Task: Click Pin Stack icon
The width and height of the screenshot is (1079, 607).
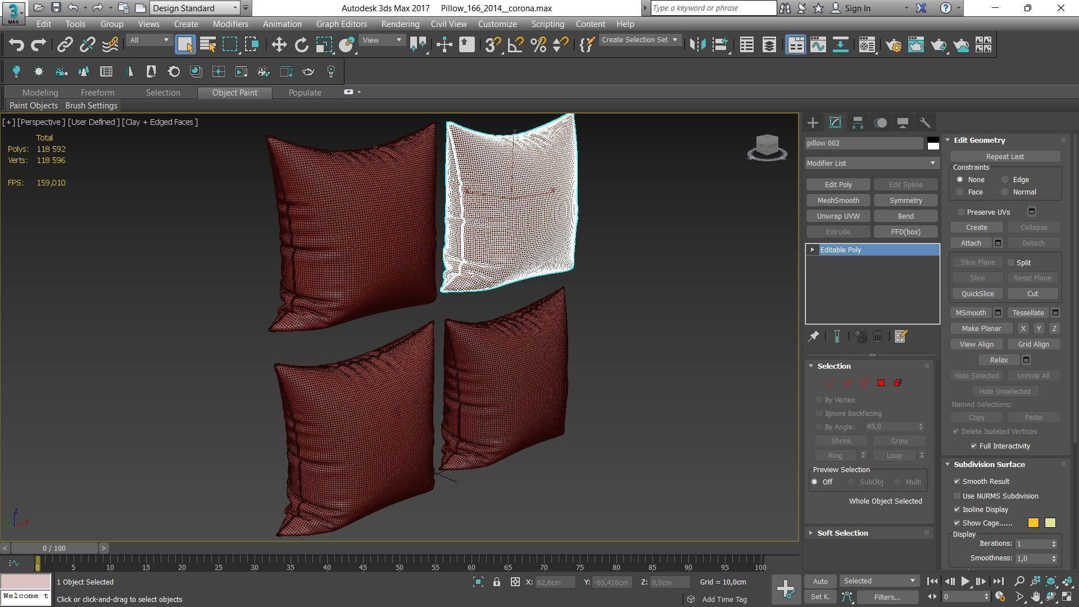Action: [x=813, y=337]
